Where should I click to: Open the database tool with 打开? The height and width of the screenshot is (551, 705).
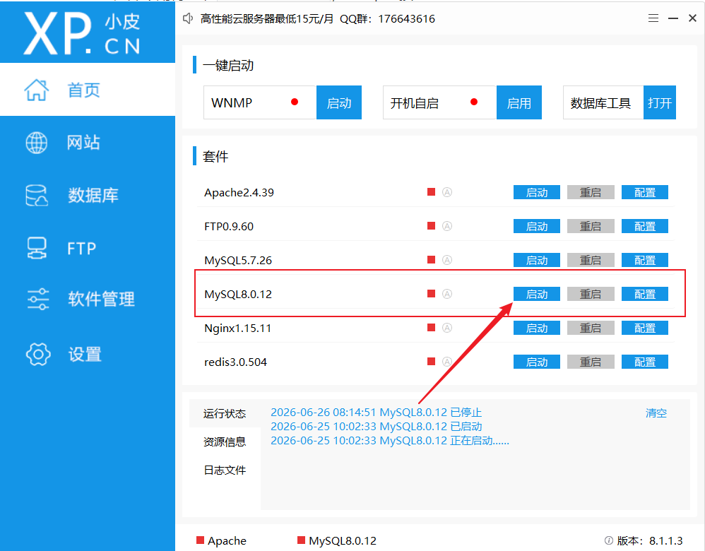[660, 102]
